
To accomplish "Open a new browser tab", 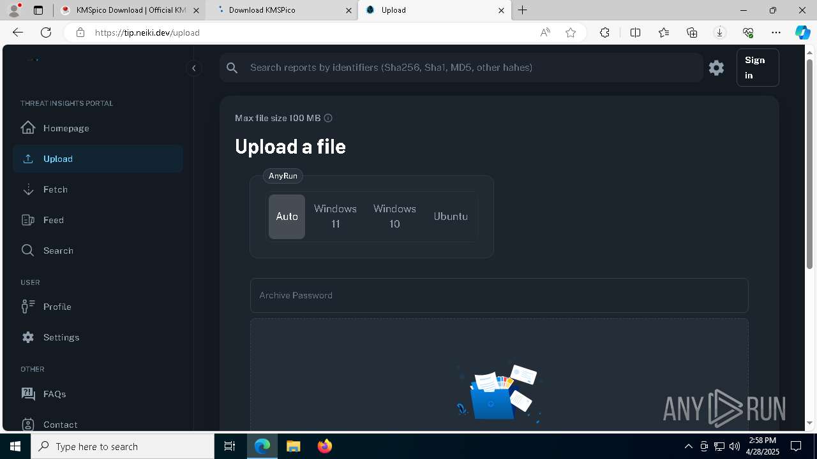I will 523,10.
